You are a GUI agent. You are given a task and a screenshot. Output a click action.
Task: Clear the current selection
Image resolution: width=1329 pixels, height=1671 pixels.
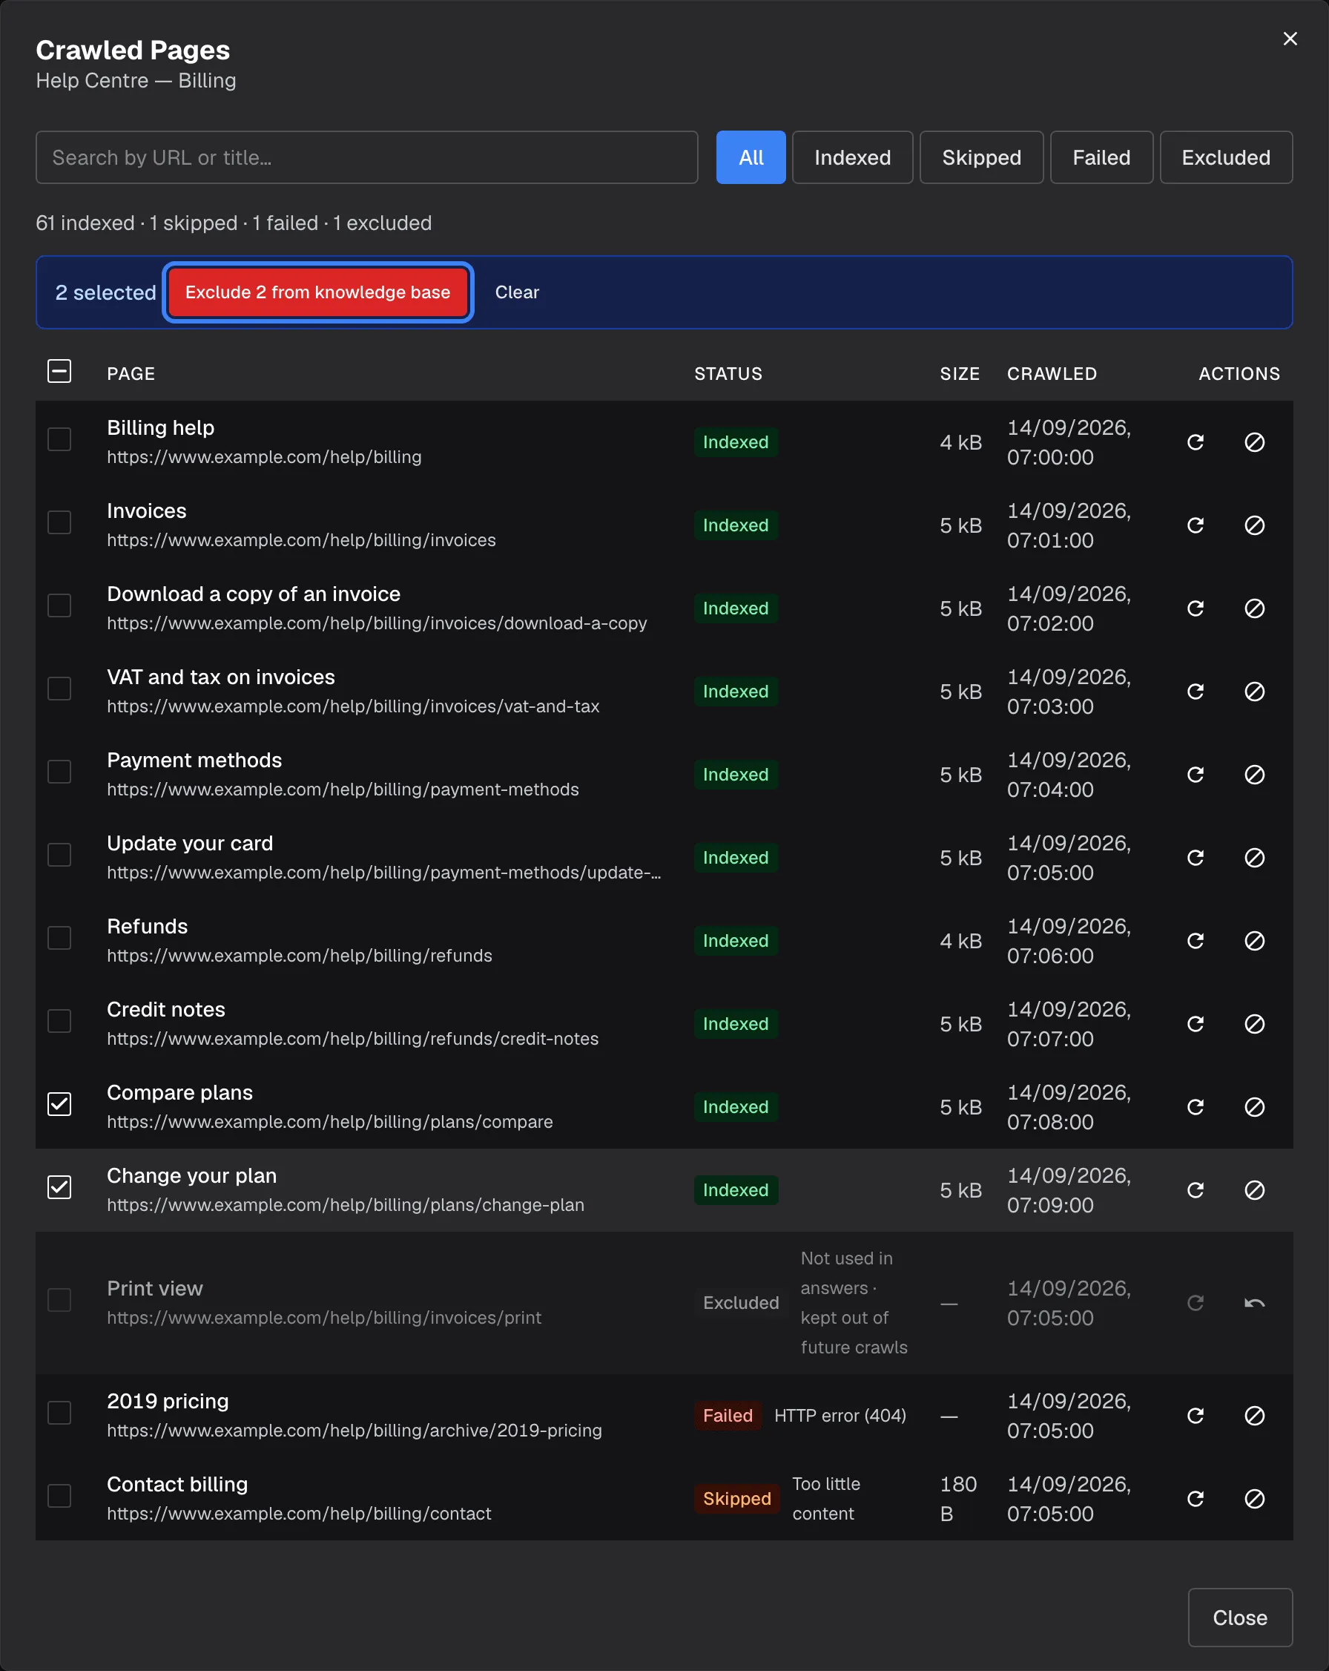[517, 292]
